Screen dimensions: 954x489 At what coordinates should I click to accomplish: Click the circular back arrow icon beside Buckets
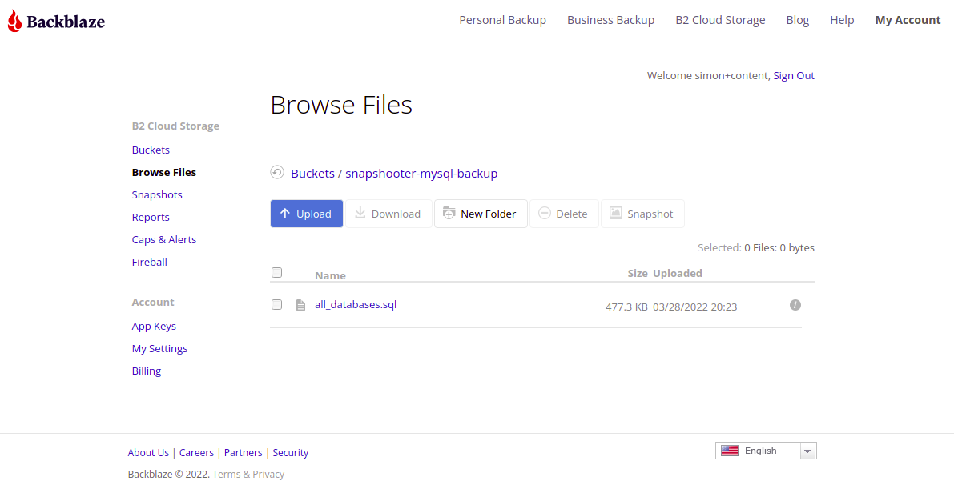click(277, 173)
